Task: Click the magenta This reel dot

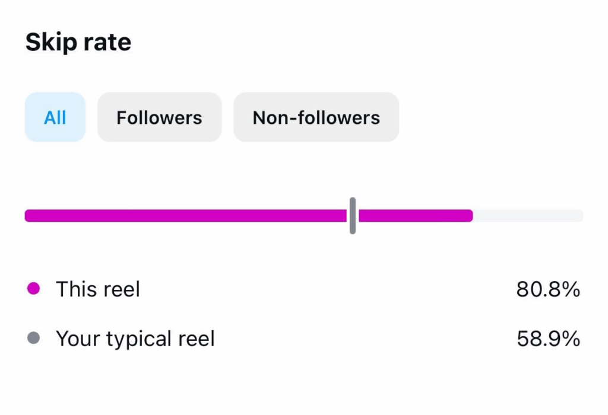Action: [x=34, y=289]
